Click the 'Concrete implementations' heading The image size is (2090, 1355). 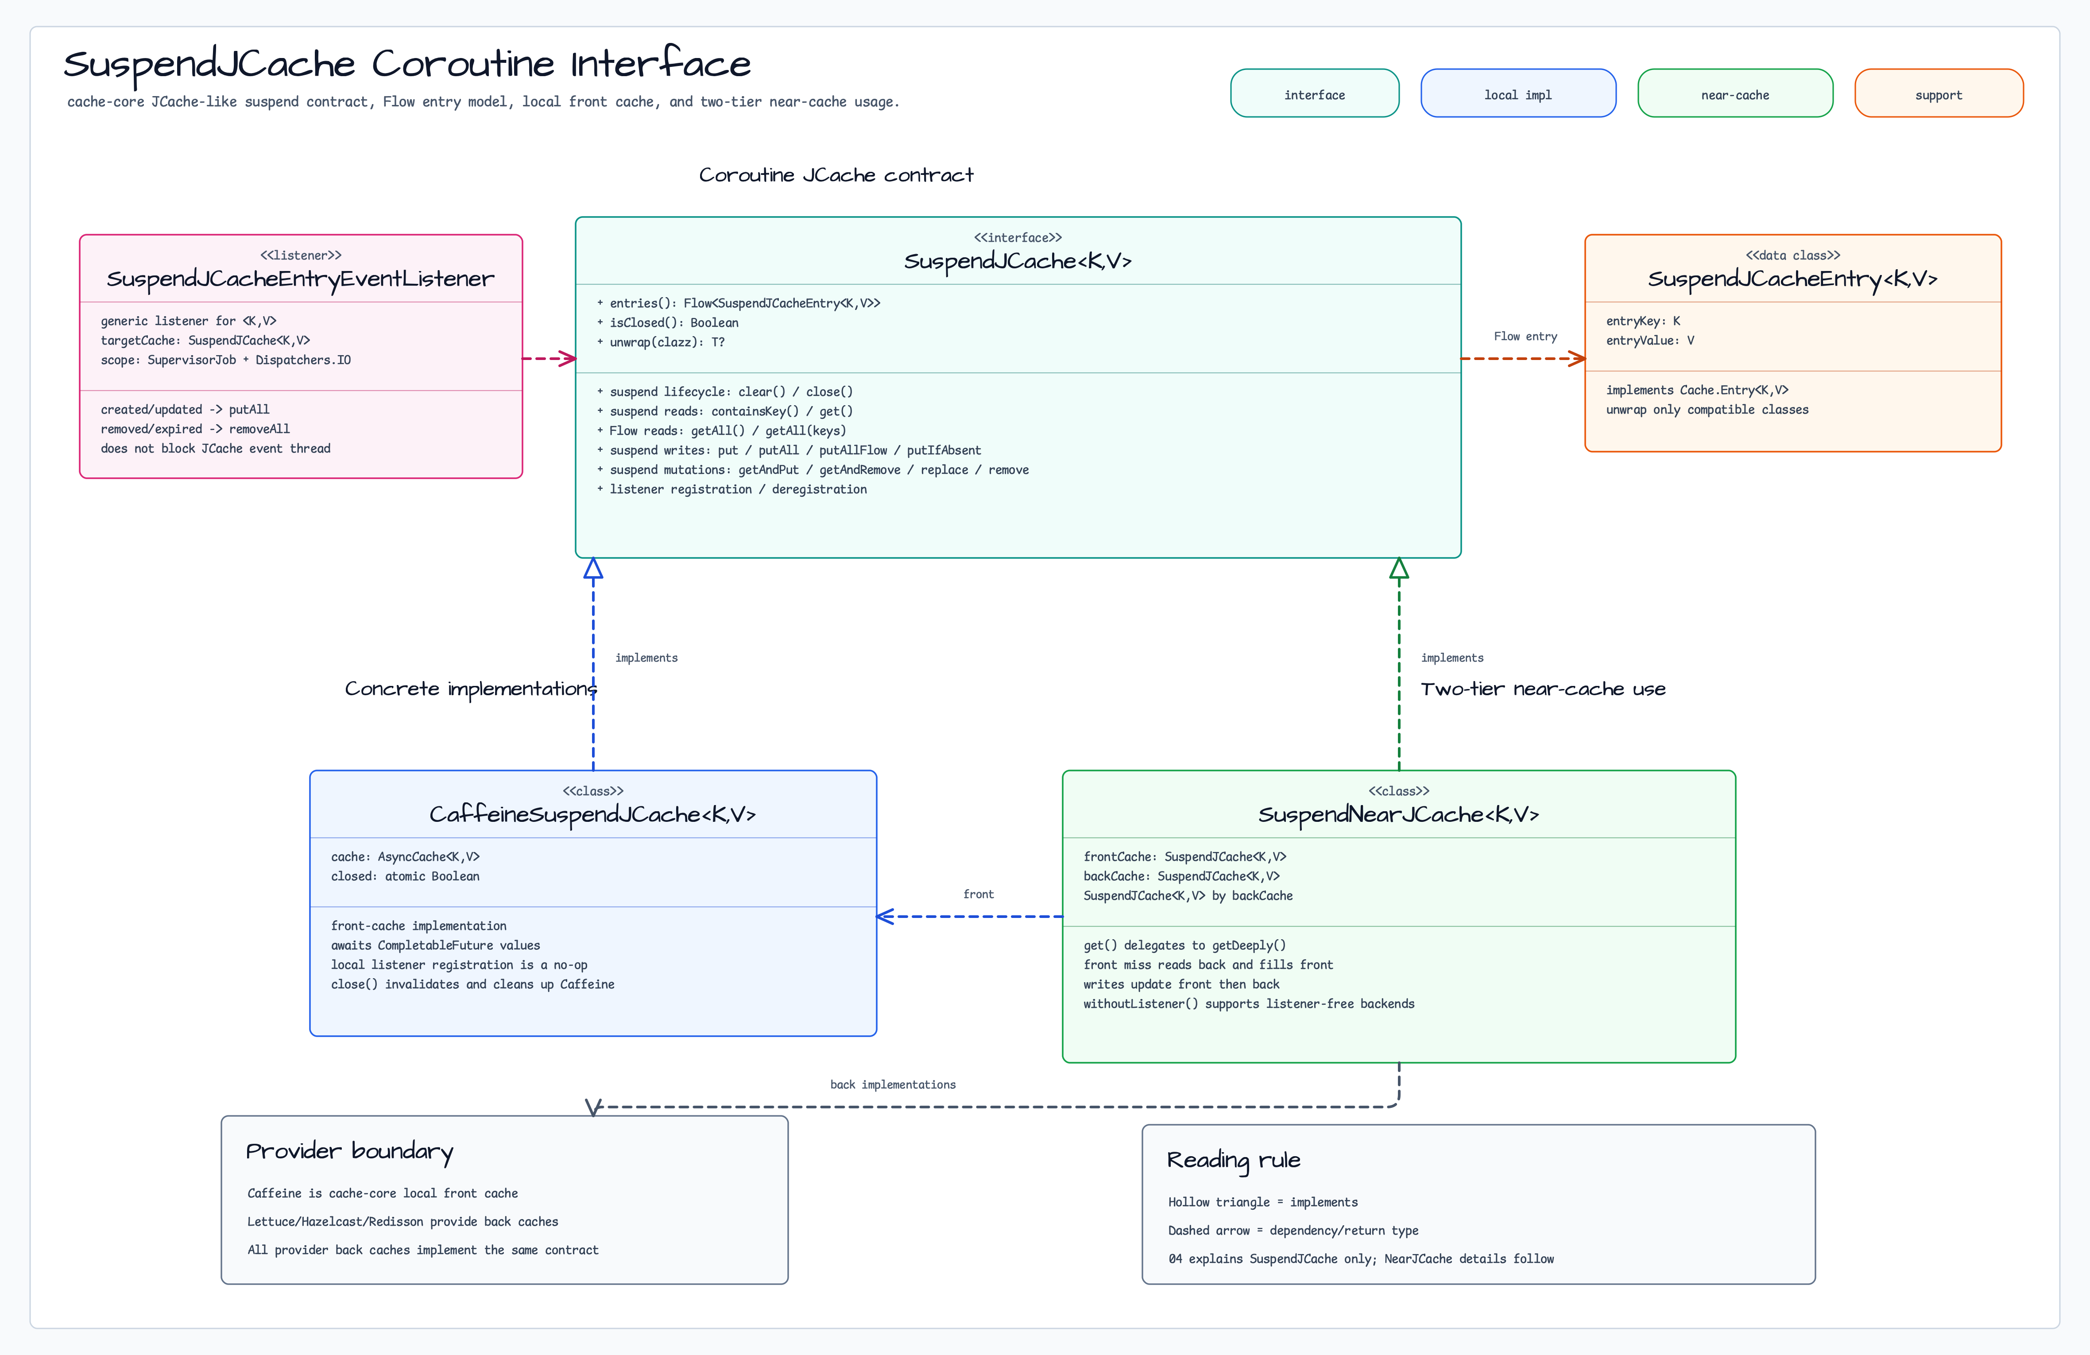[x=471, y=689]
